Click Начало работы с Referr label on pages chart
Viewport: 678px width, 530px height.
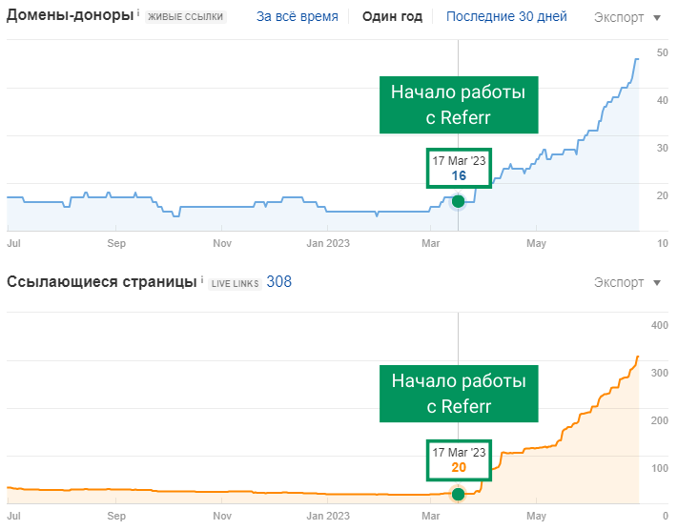pos(458,393)
